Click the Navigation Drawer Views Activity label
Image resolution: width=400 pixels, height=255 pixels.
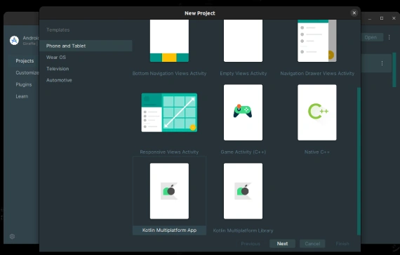point(317,74)
